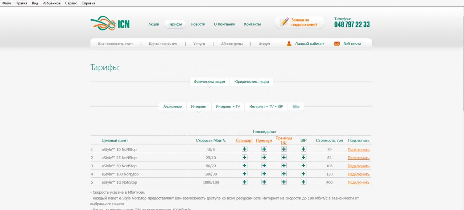Screen dimensions: 464x210
Task: Click Премиум plus icon for eStyle 25 NoNStop
Action: point(264,157)
